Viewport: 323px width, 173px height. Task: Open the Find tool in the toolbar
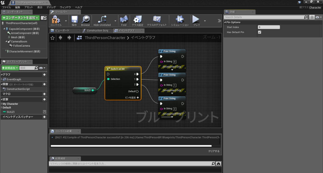tap(124, 21)
